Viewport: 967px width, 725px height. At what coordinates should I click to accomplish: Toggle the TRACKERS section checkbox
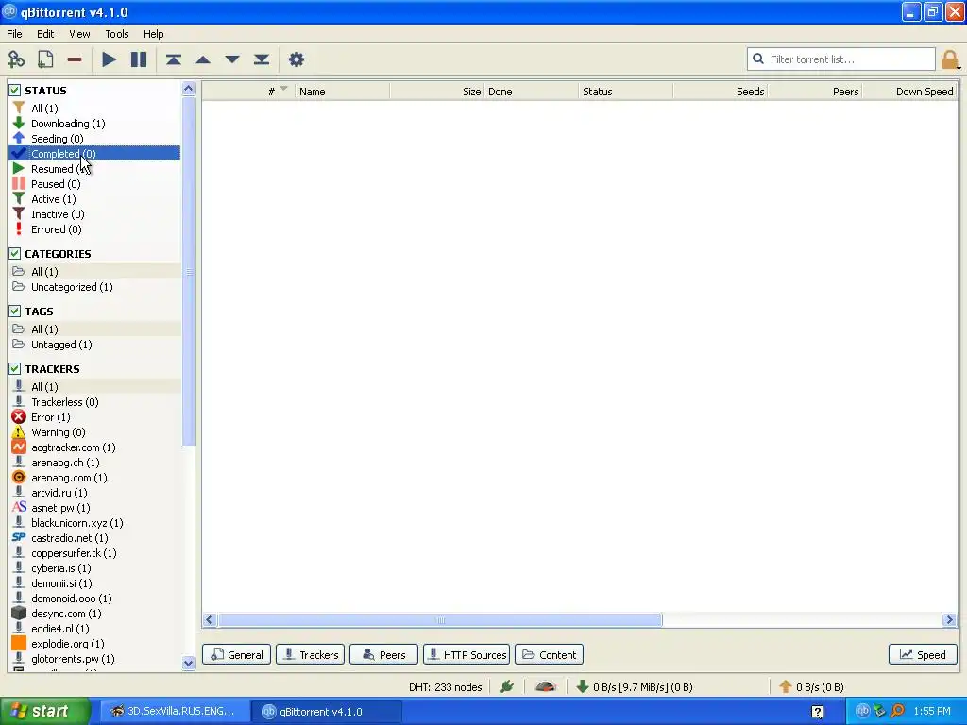(15, 369)
